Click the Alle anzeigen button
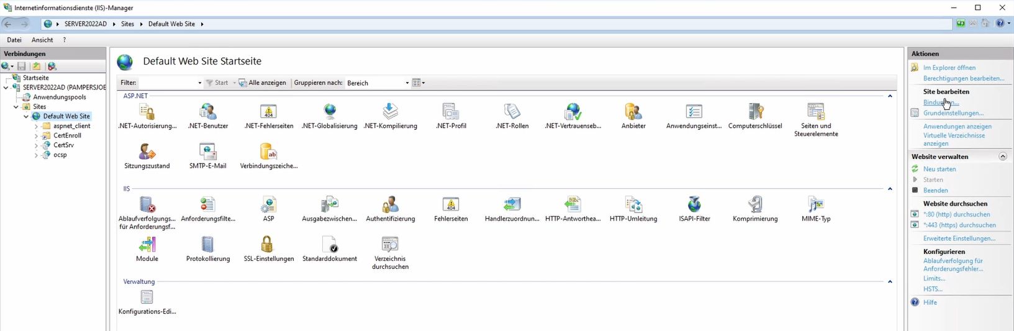 point(263,83)
